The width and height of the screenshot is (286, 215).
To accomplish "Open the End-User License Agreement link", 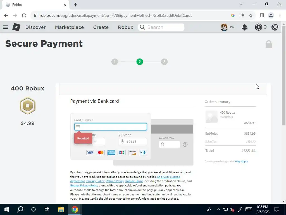I will 168,177.
